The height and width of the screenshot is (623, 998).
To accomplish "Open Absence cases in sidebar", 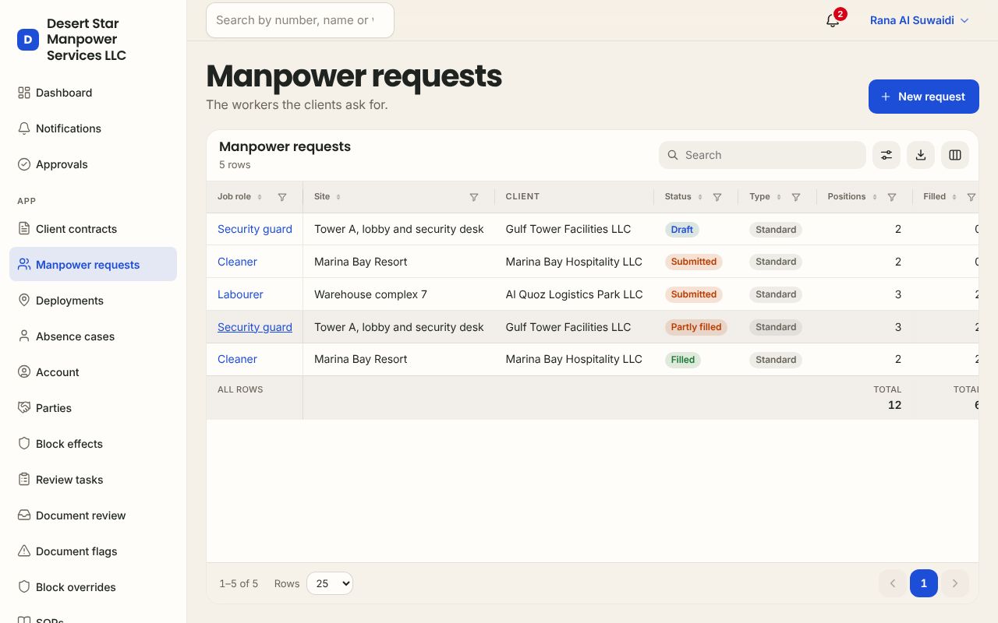I will coord(93,336).
